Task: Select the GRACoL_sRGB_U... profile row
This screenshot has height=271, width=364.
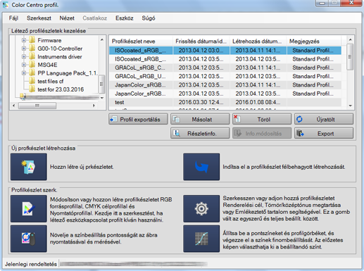Action: [225, 76]
